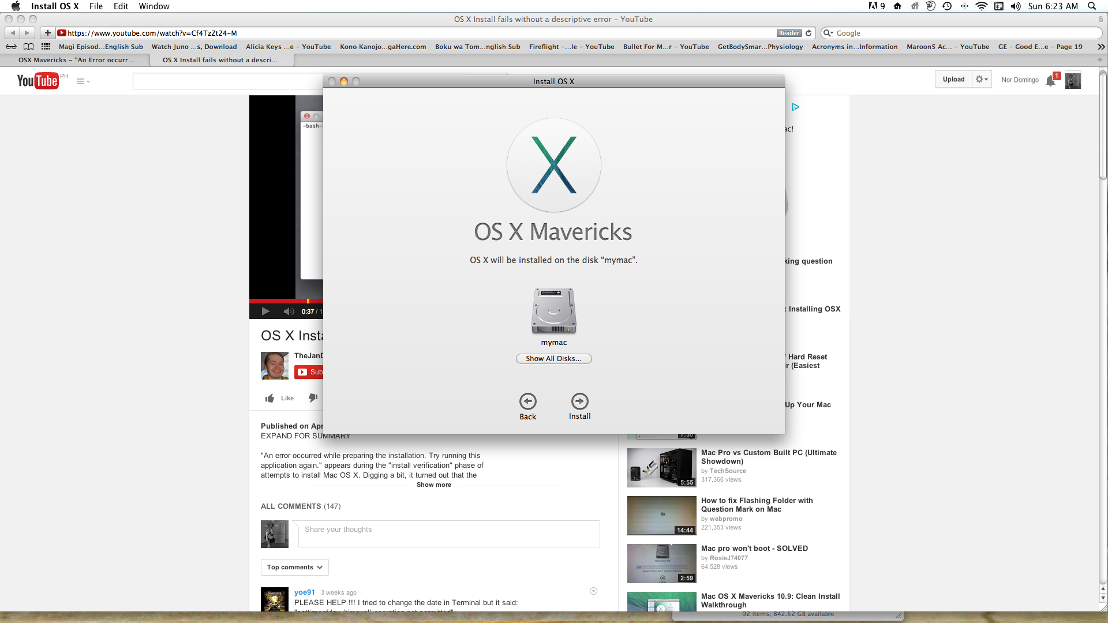Click the YouTube notifications bell icon
This screenshot has height=623, width=1108.
pyautogui.click(x=1050, y=81)
